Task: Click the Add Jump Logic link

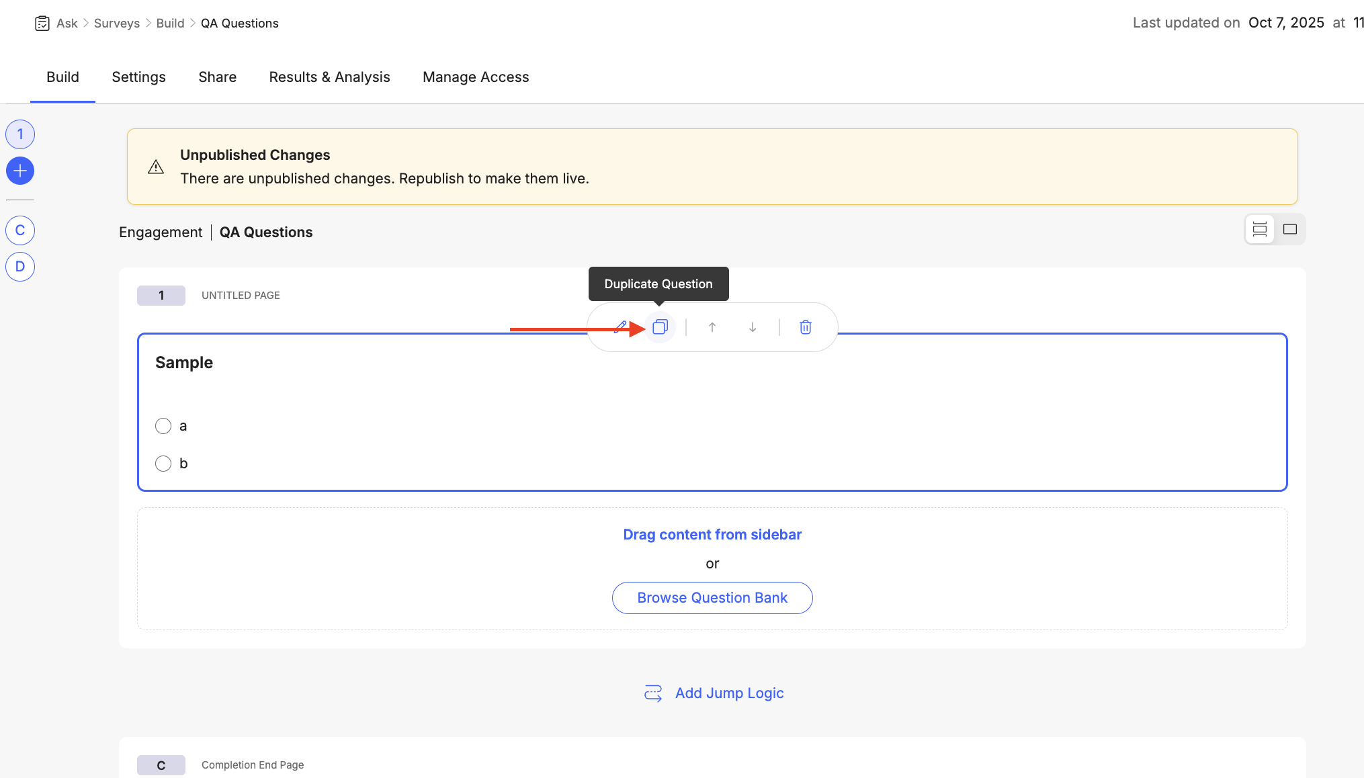Action: pos(729,693)
